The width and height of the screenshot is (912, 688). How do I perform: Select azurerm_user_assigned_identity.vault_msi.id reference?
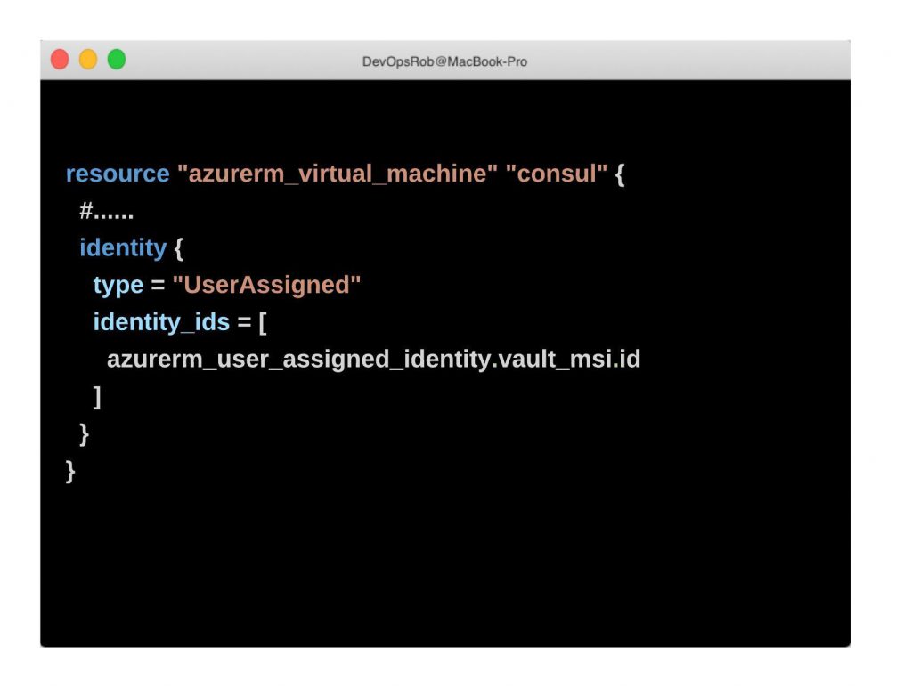(374, 359)
